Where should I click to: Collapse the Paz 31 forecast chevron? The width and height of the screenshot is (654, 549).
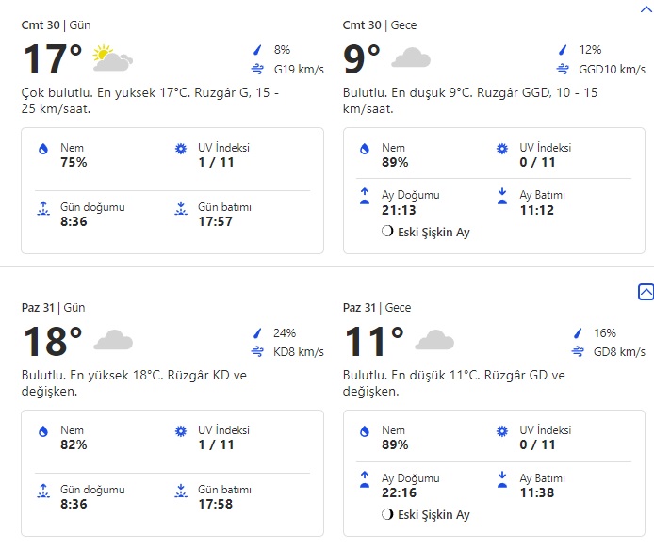(x=646, y=293)
